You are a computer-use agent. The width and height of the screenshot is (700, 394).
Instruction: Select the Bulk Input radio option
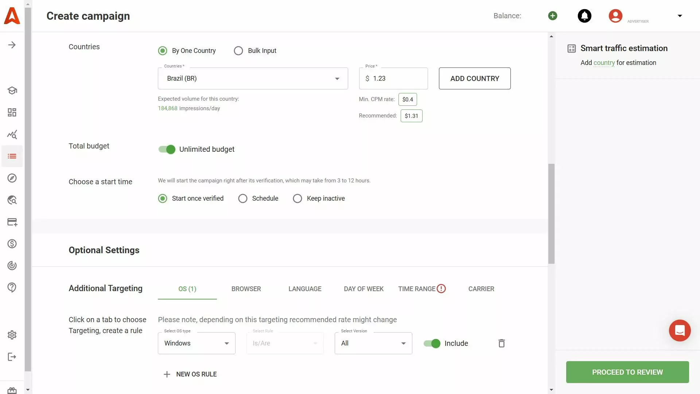pos(238,51)
